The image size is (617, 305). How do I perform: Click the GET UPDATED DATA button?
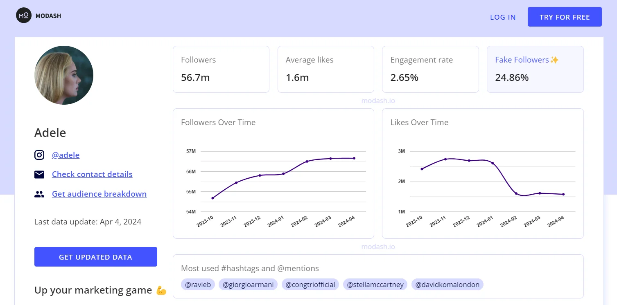96,257
